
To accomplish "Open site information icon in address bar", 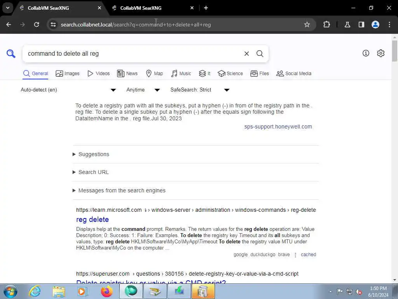I will tap(53, 25).
